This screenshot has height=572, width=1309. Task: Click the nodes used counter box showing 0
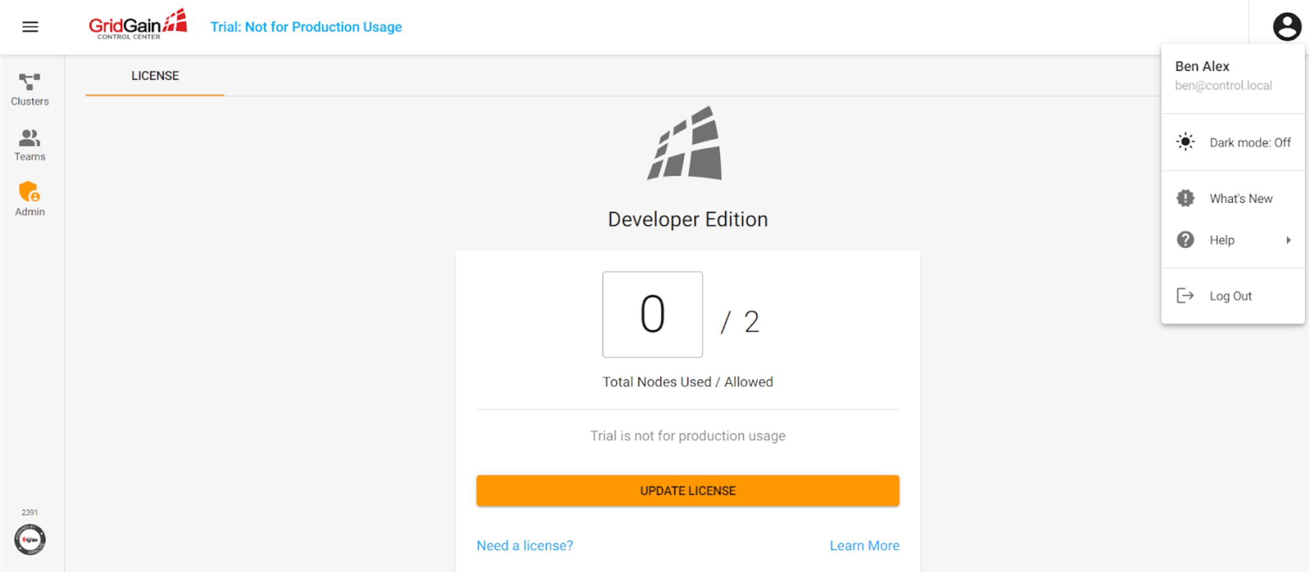[x=652, y=314]
